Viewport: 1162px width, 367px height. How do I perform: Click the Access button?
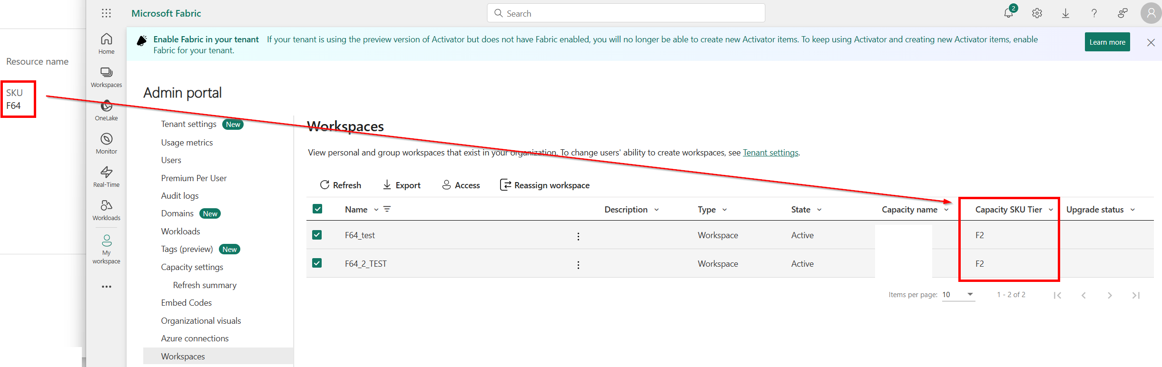461,185
